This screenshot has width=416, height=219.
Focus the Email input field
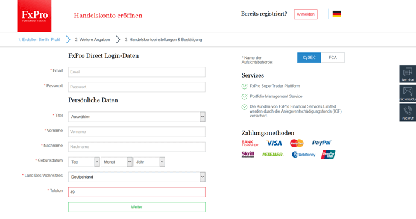point(137,72)
